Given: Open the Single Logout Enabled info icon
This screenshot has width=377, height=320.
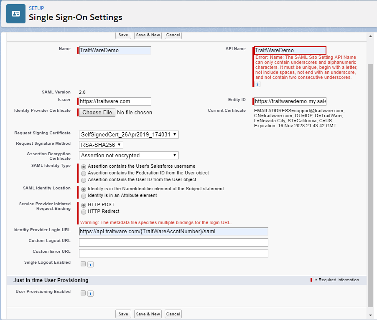Looking at the screenshot, I should click(x=90, y=265).
